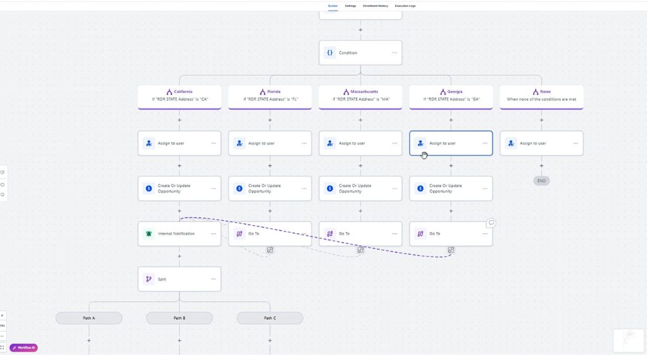Viewport: 648px width, 355px height.
Task: Click the dollar icon on California's Create Or Update Opportunity
Action: tap(149, 189)
